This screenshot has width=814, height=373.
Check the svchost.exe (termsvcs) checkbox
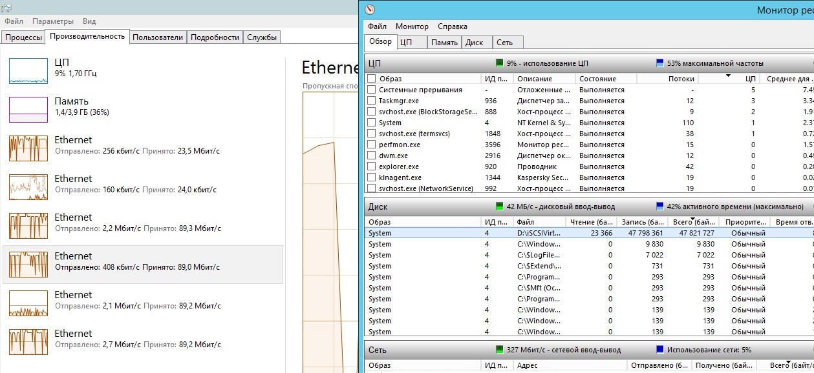click(371, 134)
